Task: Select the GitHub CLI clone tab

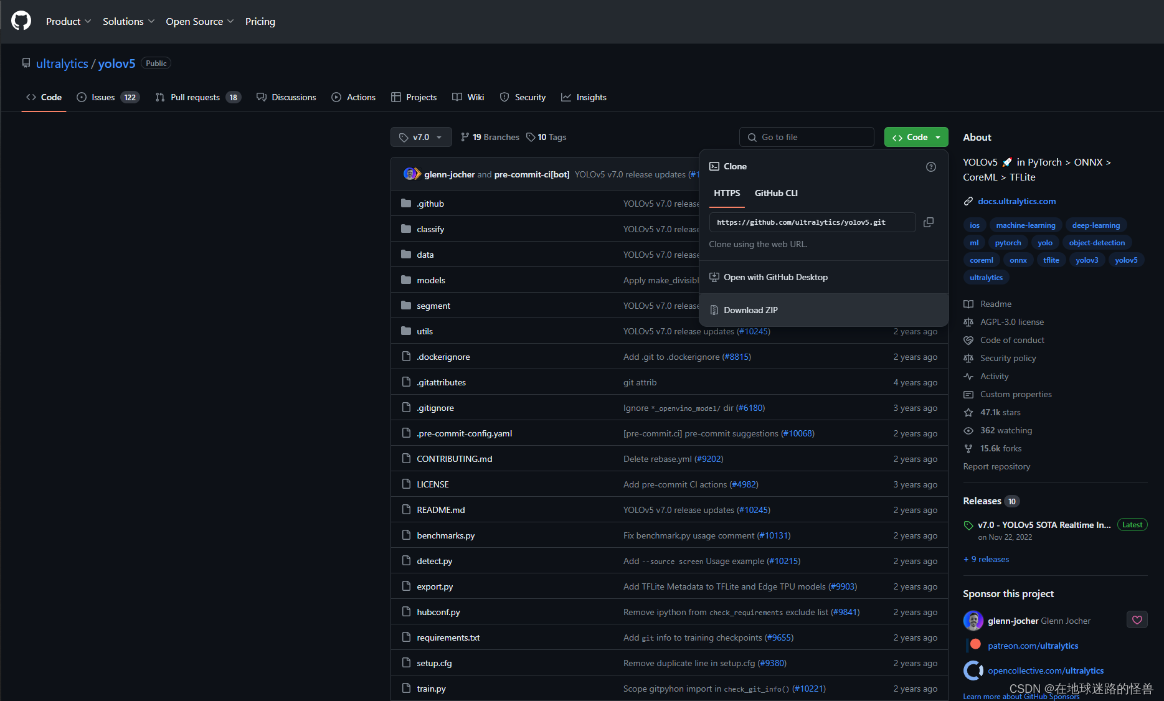Action: pos(776,193)
